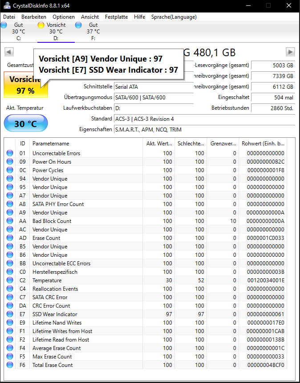Click status orb for 09 Power On Hours

10,162
